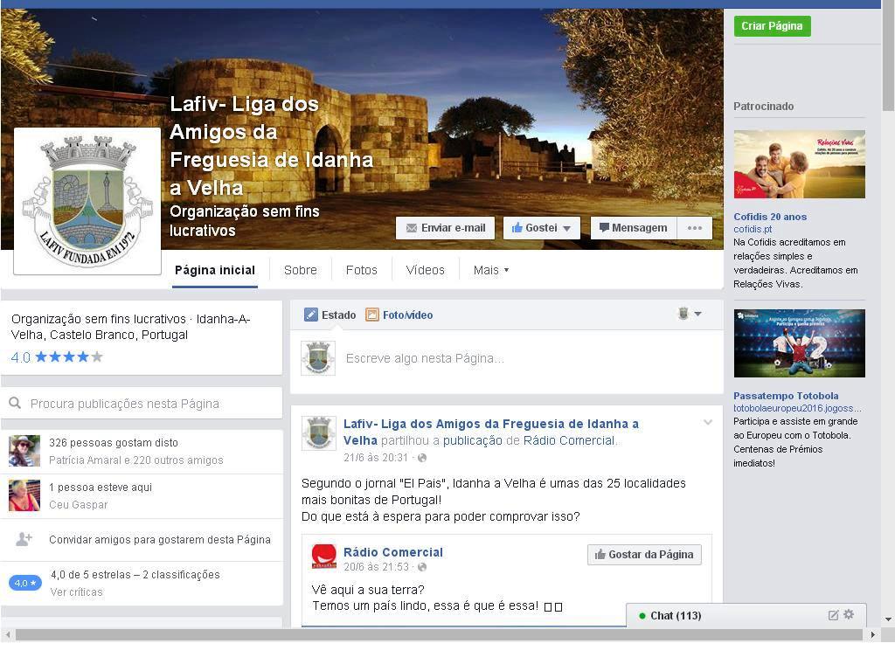Switch to the Sobre tab
This screenshot has height=671, width=895.
[x=301, y=271]
